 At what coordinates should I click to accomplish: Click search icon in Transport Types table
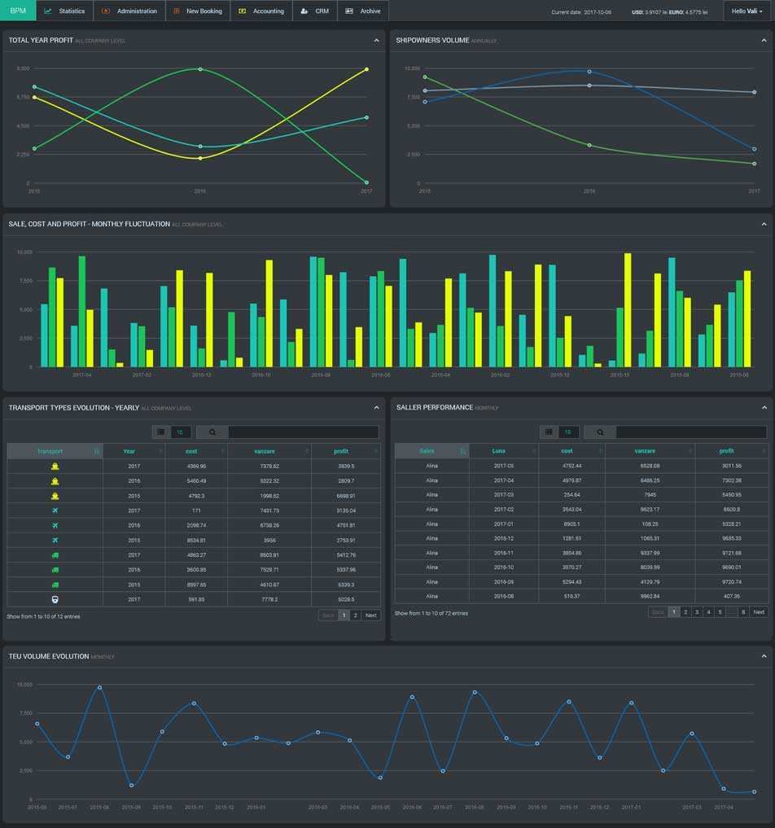(212, 432)
